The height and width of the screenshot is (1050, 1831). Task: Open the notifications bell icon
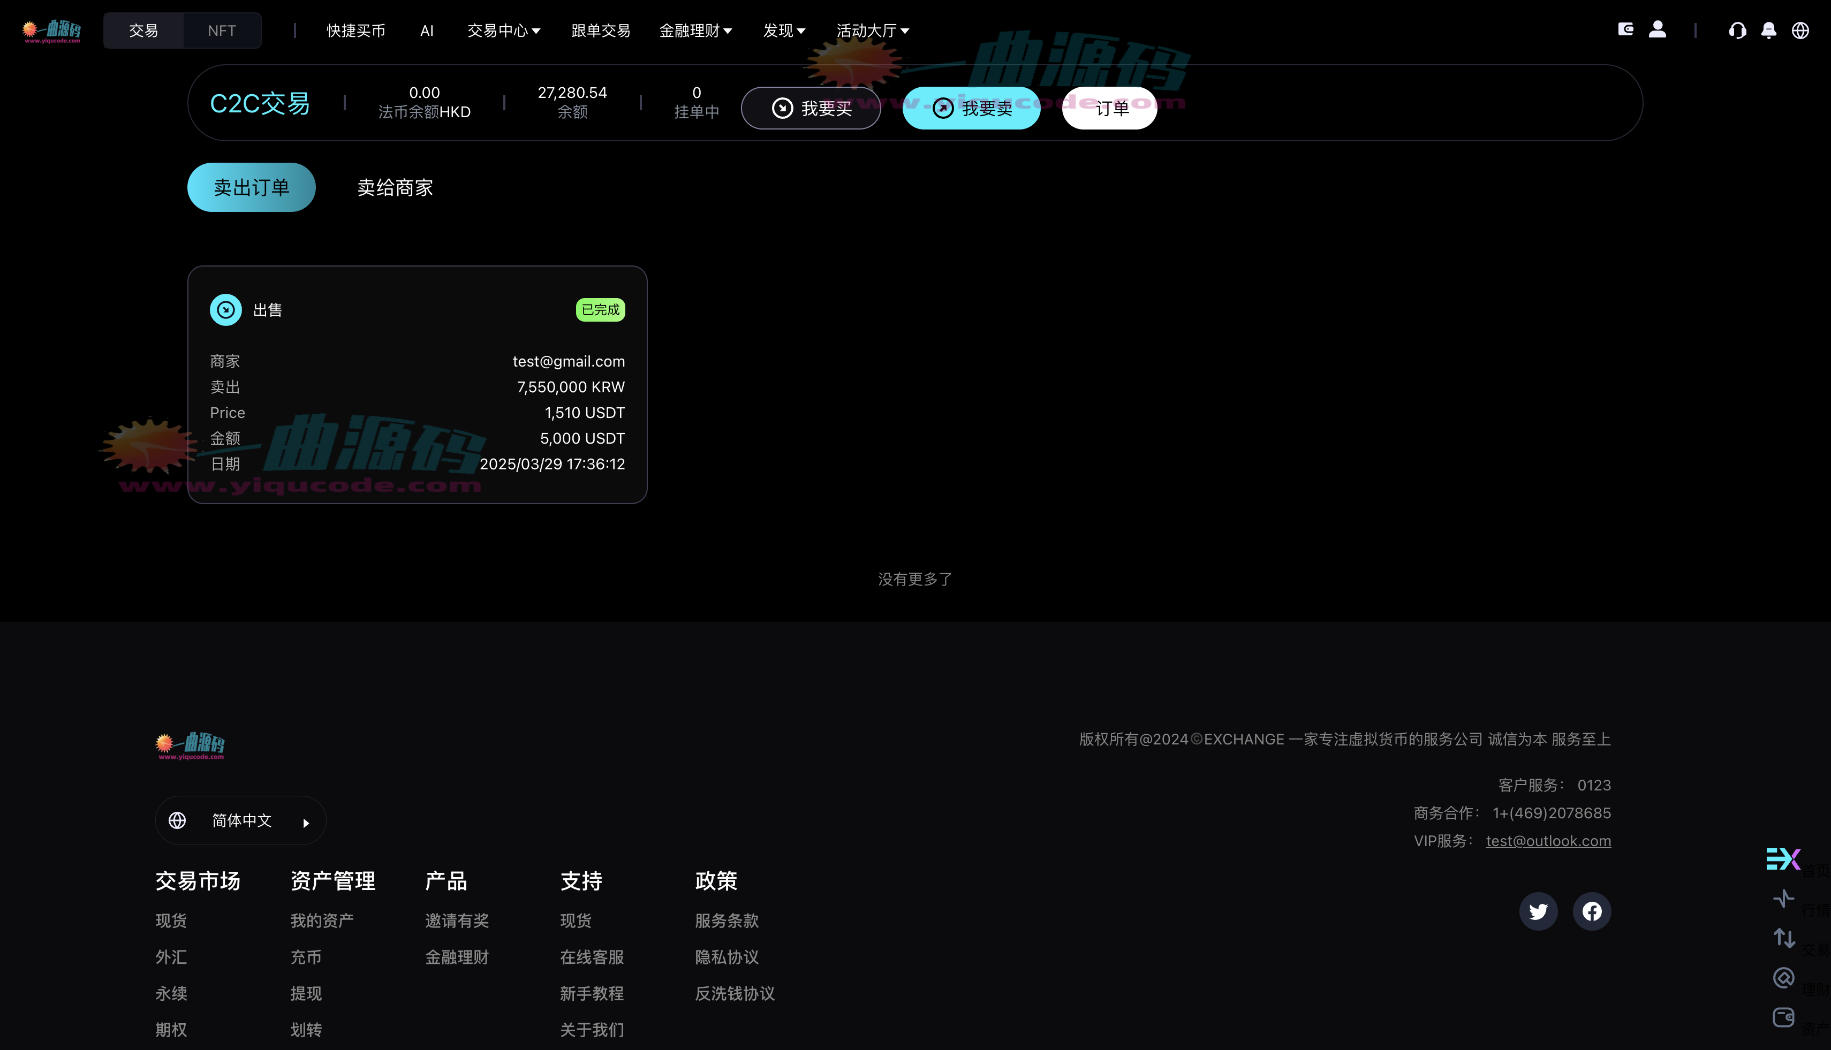click(1768, 31)
